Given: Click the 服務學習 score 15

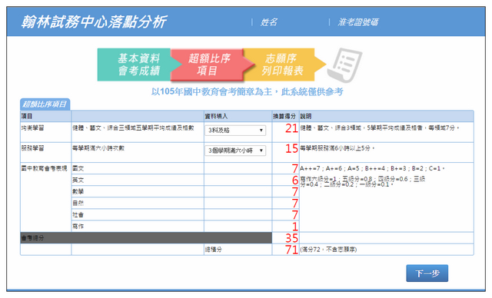Looking at the screenshot, I should pyautogui.click(x=291, y=148).
